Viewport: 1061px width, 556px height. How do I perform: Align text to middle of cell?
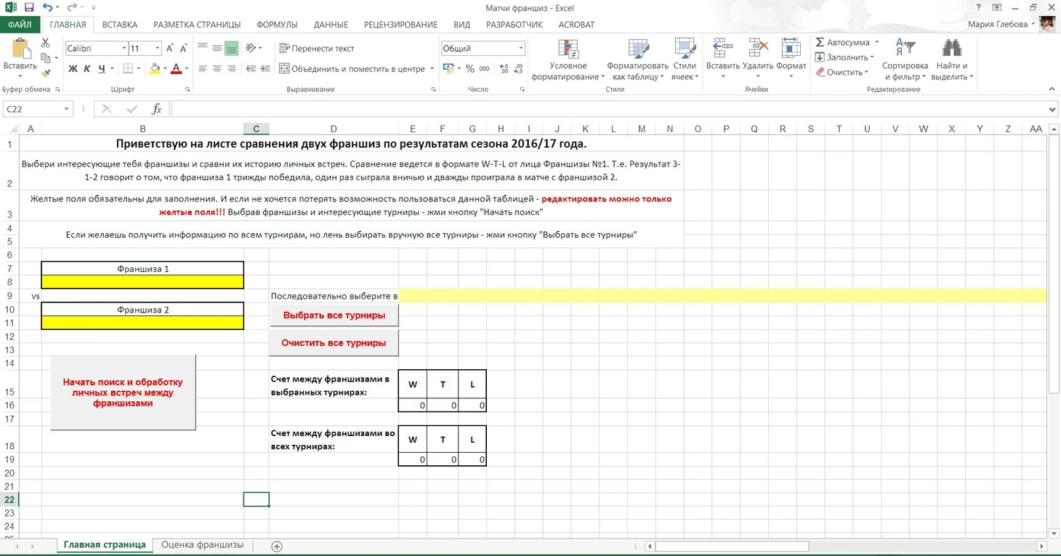point(217,48)
